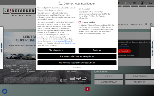The width and height of the screenshot is (154, 96).
Task: Open the Standorte side tab
Action: (2, 48)
